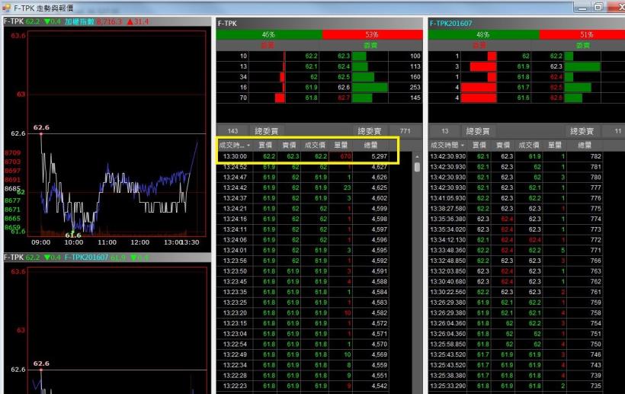Sort F-TPK201607 list by 買價 column

pyautogui.click(x=479, y=144)
